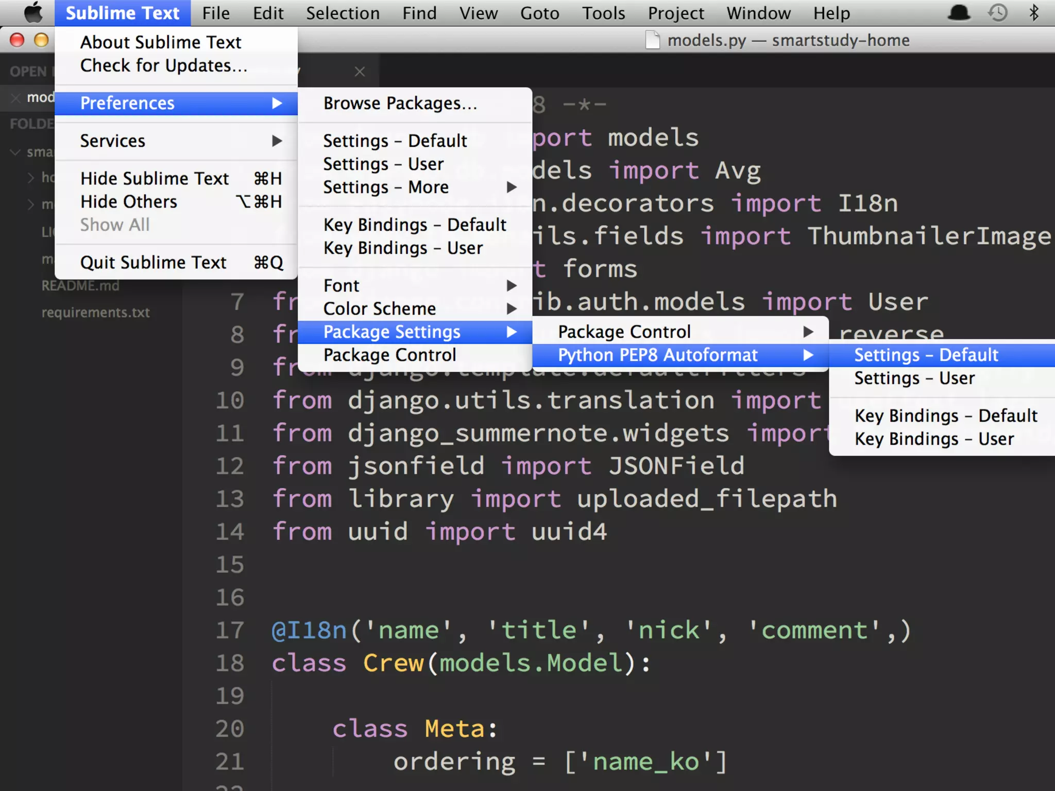1055x791 pixels.
Task: Open Key Bindings – User in Preferences submenu
Action: tap(415, 248)
